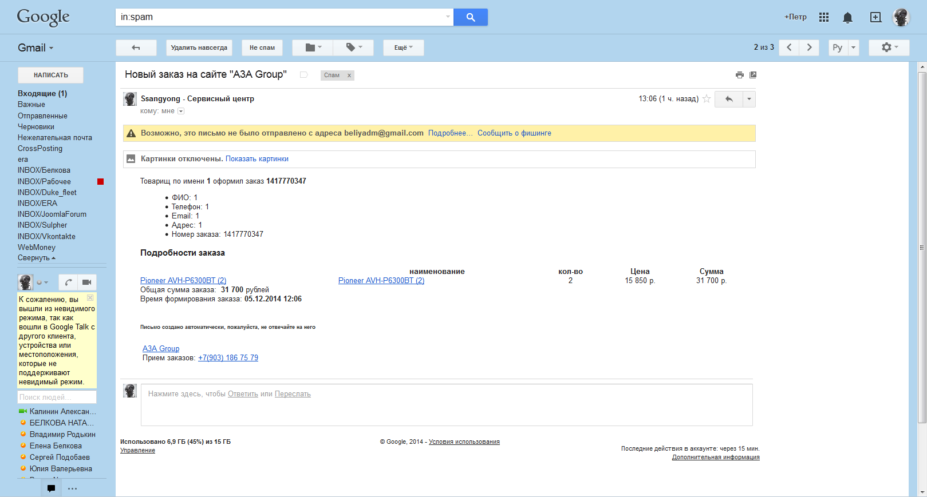Open the Отправленные folder
This screenshot has width=927, height=497.
(x=42, y=116)
